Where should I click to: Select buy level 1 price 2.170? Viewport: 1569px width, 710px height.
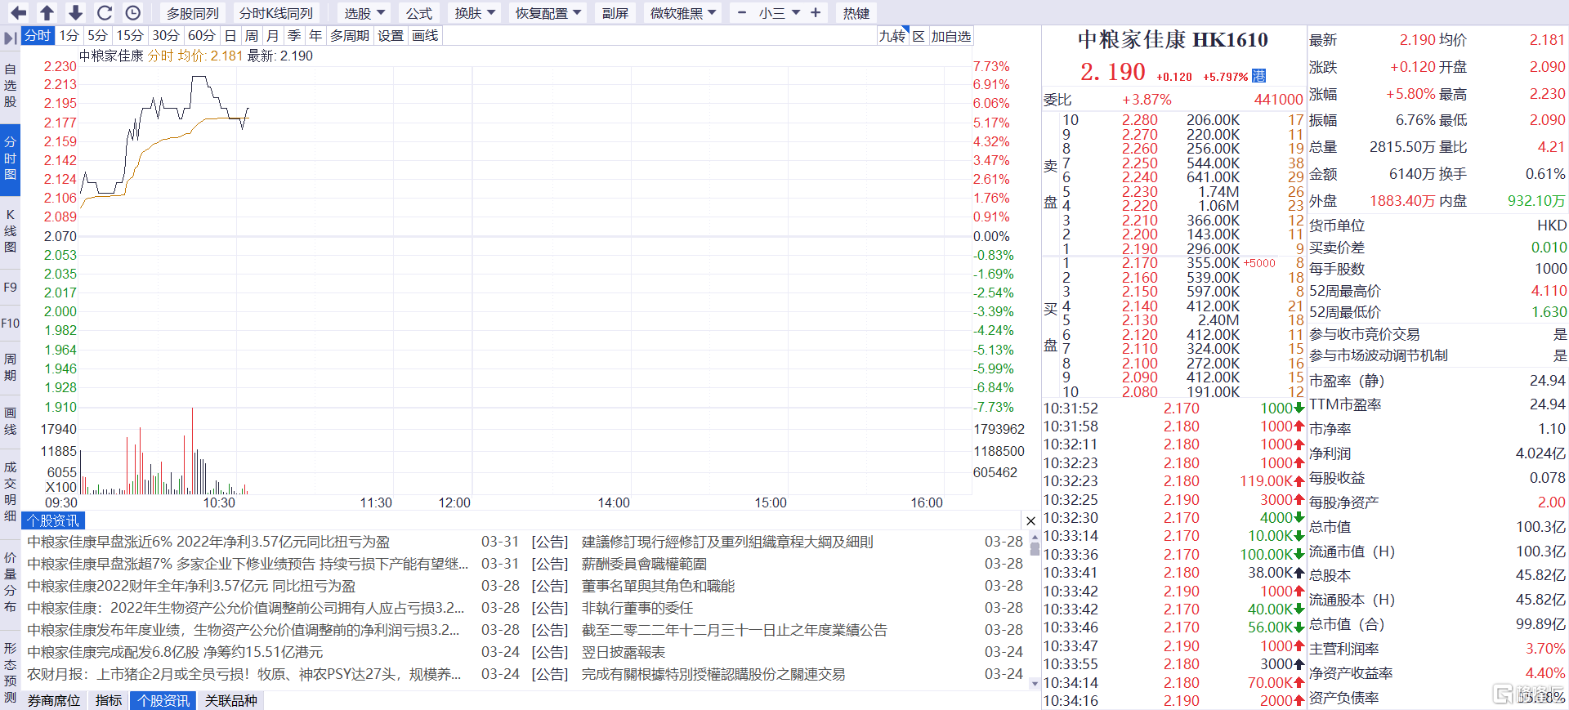[1139, 263]
